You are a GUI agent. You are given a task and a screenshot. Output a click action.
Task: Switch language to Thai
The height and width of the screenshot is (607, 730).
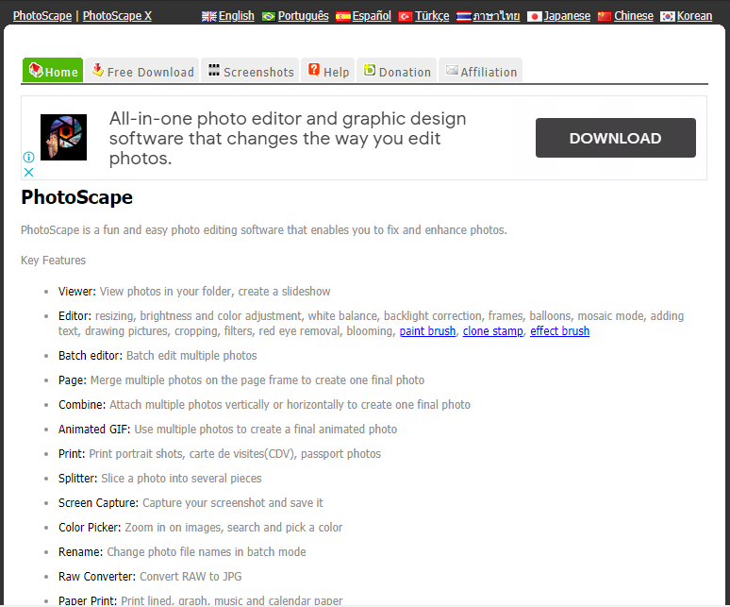496,16
